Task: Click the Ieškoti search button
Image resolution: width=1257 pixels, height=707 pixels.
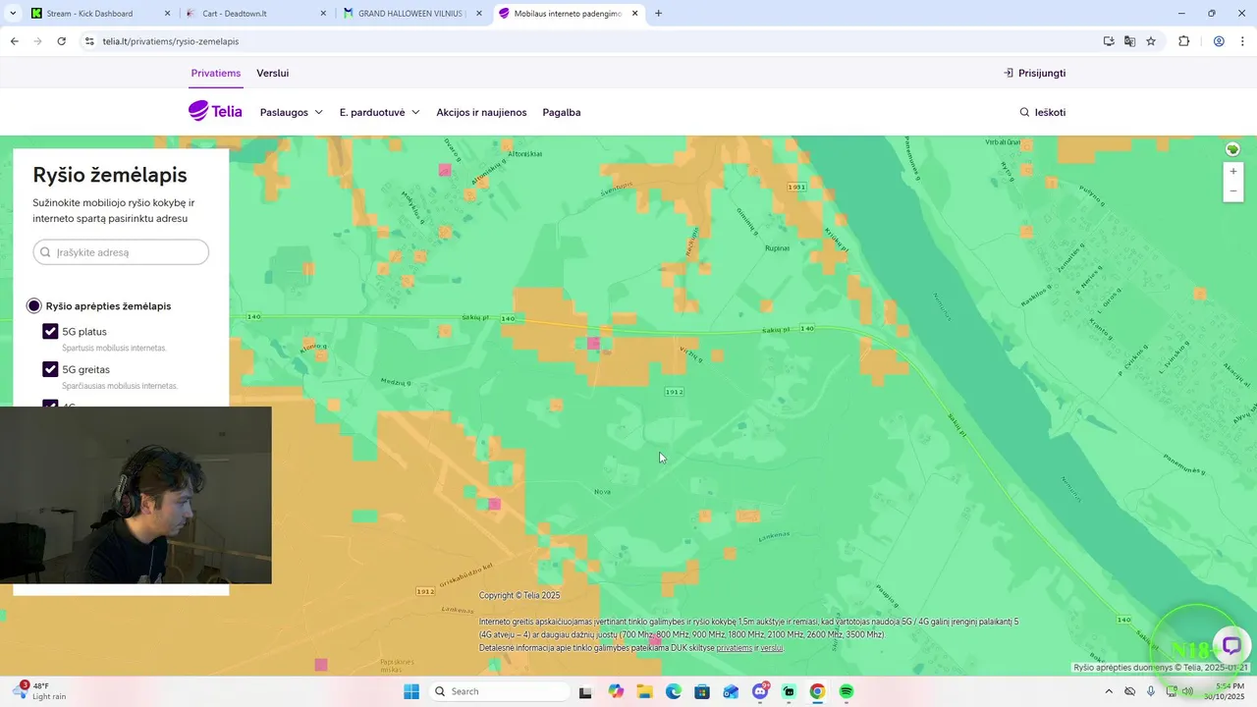Action: (x=1042, y=112)
